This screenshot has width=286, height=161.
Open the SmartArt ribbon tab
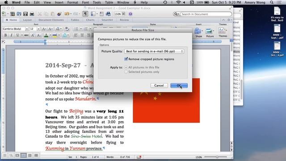tap(107, 20)
